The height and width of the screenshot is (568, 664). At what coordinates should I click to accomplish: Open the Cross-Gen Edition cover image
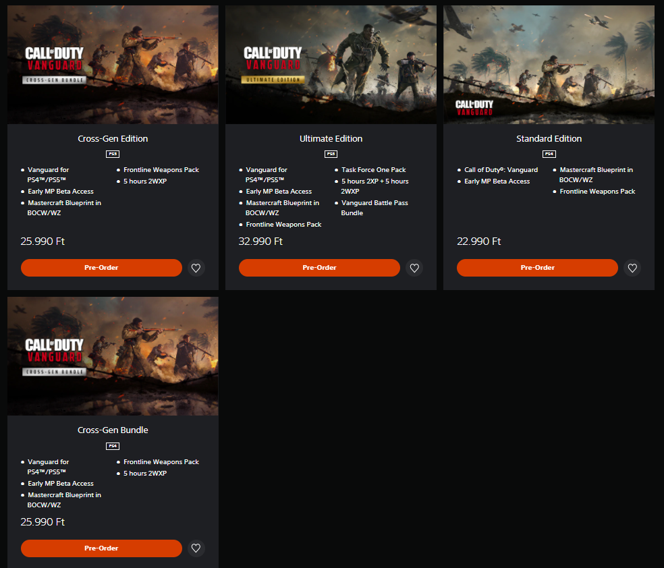113,65
